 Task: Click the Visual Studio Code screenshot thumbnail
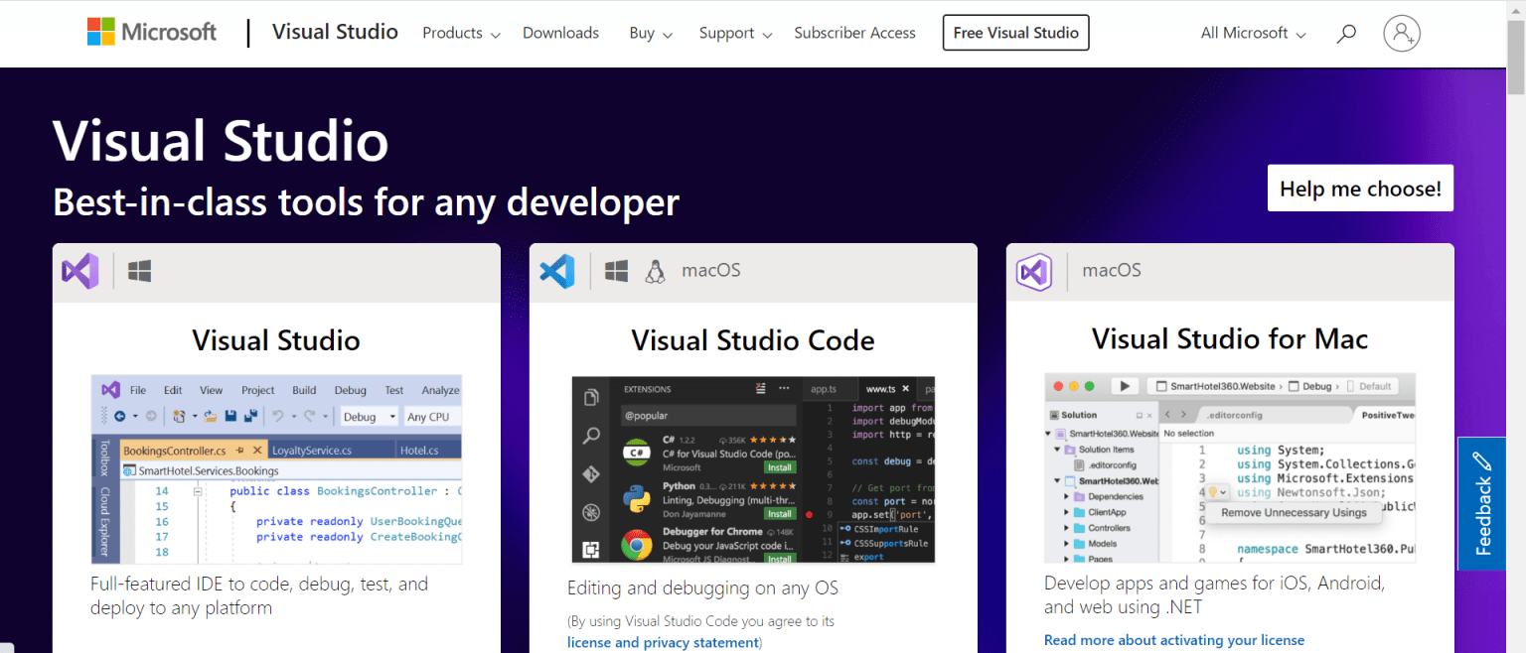click(x=753, y=469)
